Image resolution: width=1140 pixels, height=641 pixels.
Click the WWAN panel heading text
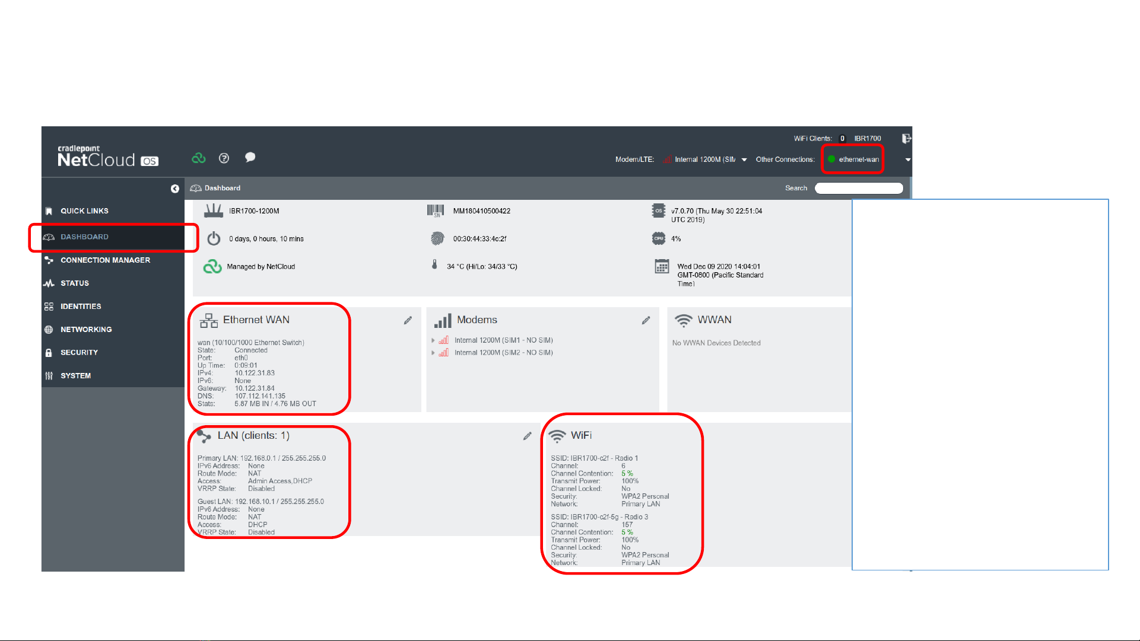[715, 320]
